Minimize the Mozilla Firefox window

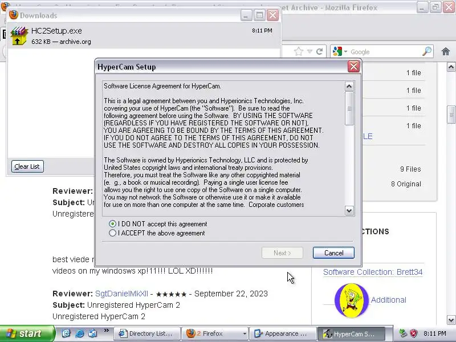[422, 7]
